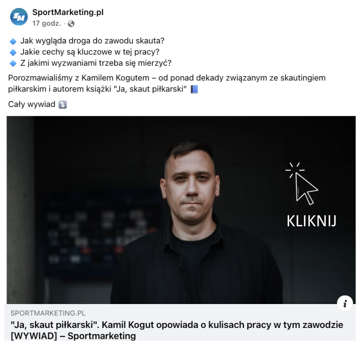Click the line 'Jakie cechy są kluczowe w tej pracy?'

tap(90, 52)
